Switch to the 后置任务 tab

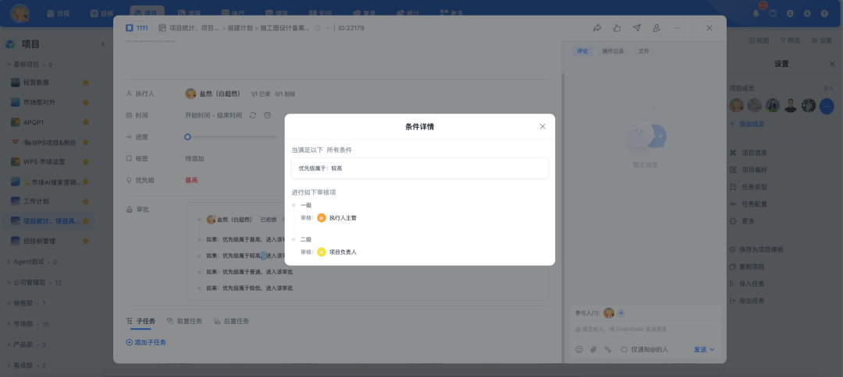231,321
